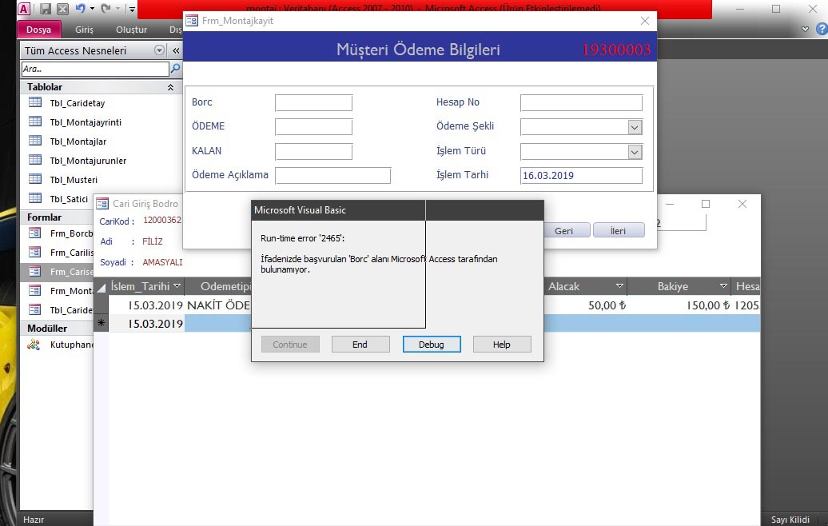Open the Tbl_Caridetay table icon
This screenshot has width=828, height=526.
click(35, 103)
